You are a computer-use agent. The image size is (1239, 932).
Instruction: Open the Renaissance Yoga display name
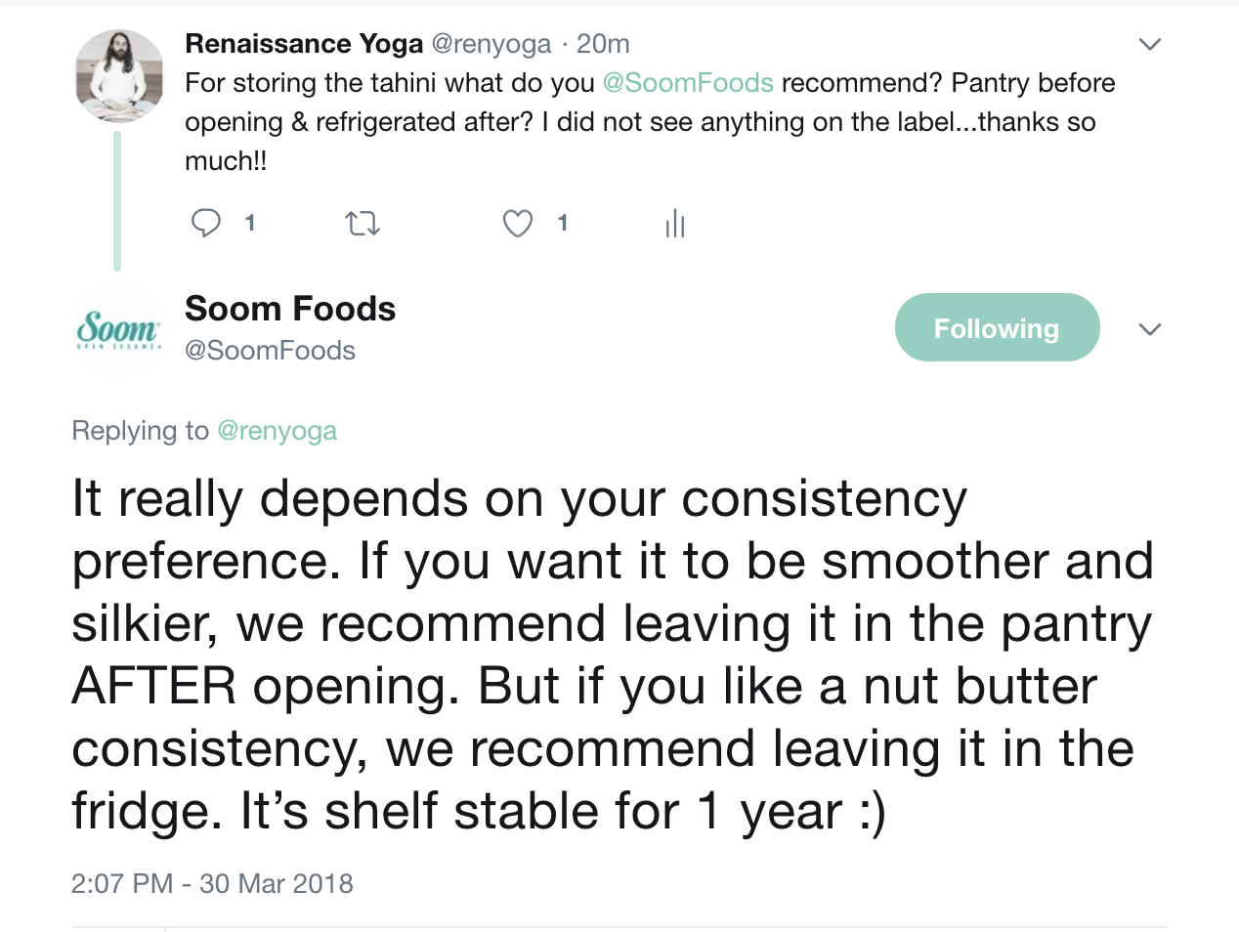[x=304, y=44]
